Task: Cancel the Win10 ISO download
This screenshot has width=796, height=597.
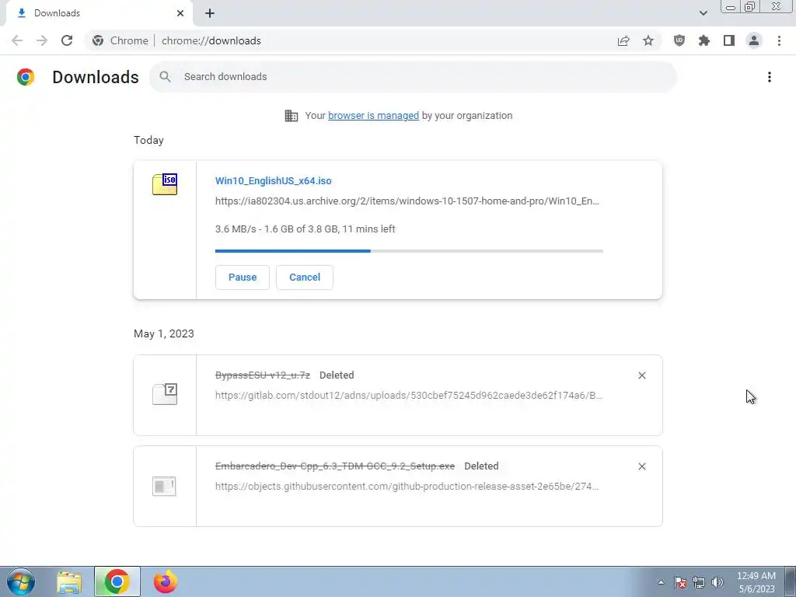Action: [x=305, y=278]
